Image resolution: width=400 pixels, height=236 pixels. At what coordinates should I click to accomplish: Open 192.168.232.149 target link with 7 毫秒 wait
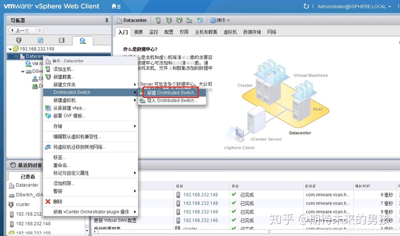click(x=201, y=203)
